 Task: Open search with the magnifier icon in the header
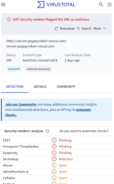[x=101, y=5]
